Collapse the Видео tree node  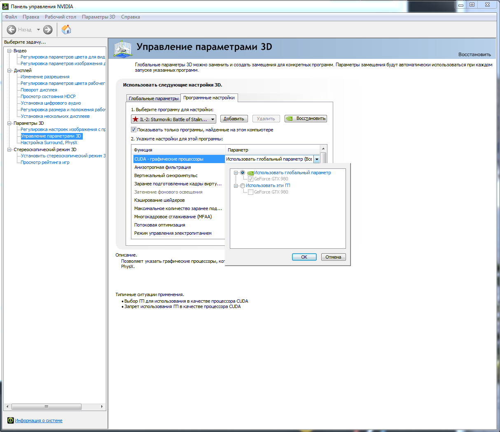coord(9,51)
